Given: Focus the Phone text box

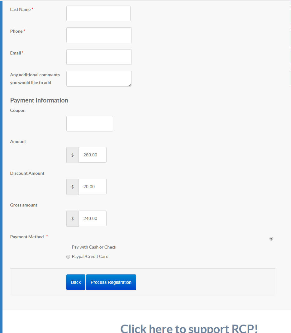Looking at the screenshot, I should [x=99, y=35].
